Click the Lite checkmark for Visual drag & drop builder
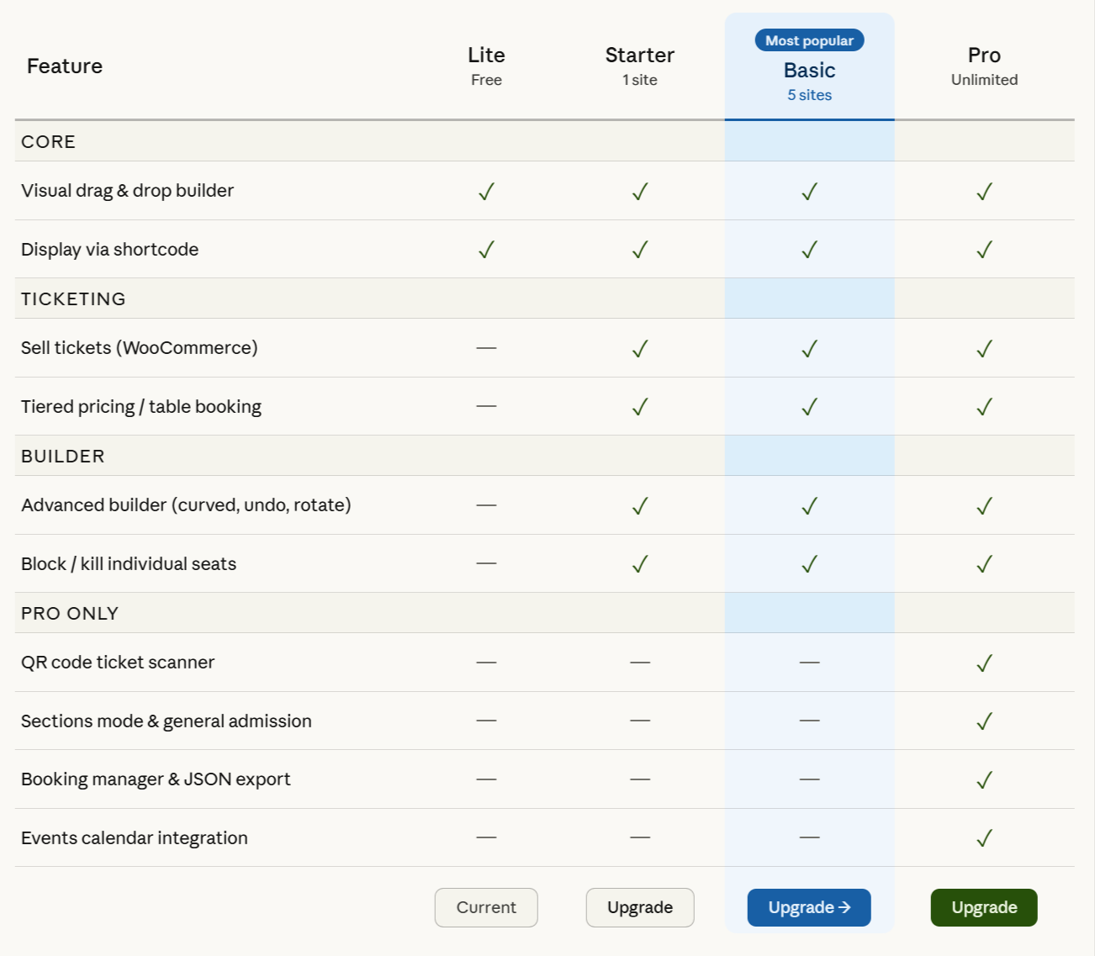 (x=486, y=192)
